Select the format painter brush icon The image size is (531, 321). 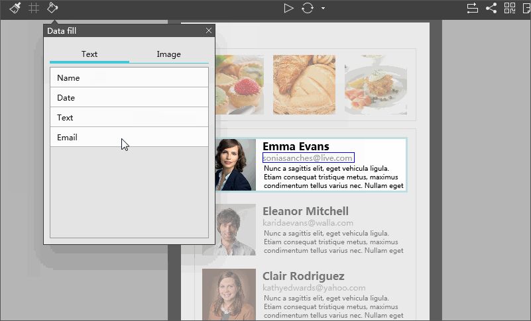pos(15,8)
